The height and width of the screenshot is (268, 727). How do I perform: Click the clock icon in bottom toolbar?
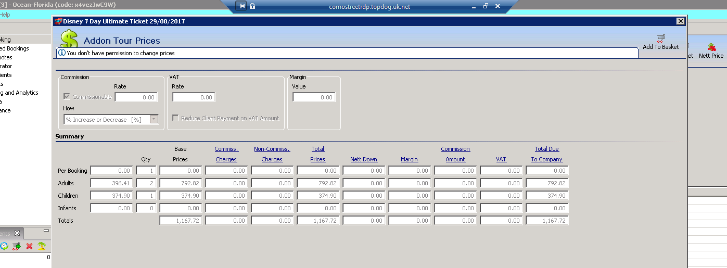pos(4,246)
